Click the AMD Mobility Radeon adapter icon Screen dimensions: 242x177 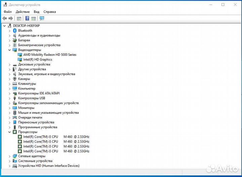click(20, 55)
